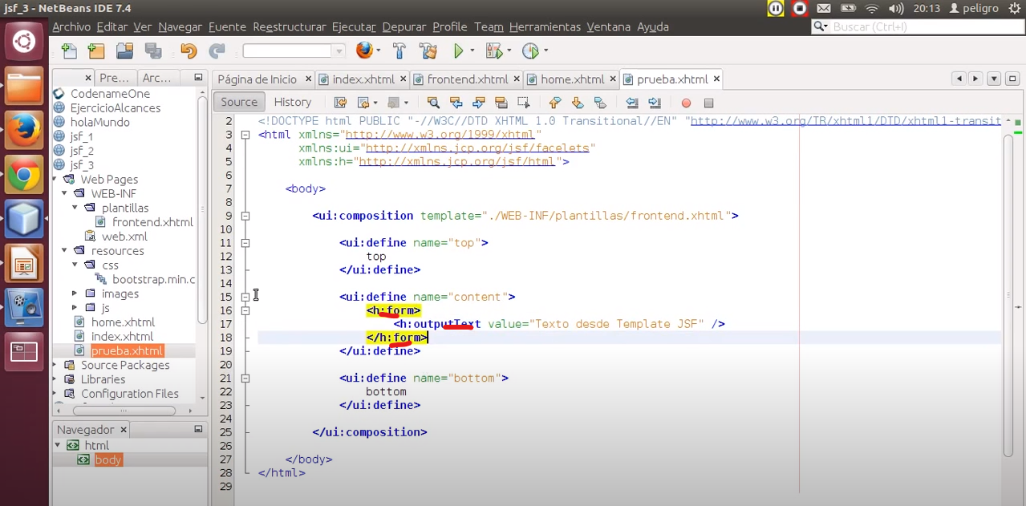Click Shift Line Right icon
The image size is (1026, 506).
coord(655,103)
